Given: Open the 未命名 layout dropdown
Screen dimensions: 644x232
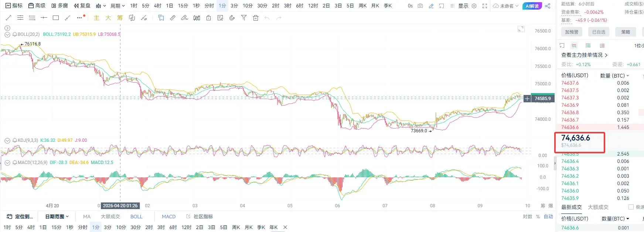Looking at the screenshot, I should click(x=506, y=6).
